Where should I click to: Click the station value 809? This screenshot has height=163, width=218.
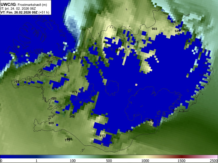51,123
